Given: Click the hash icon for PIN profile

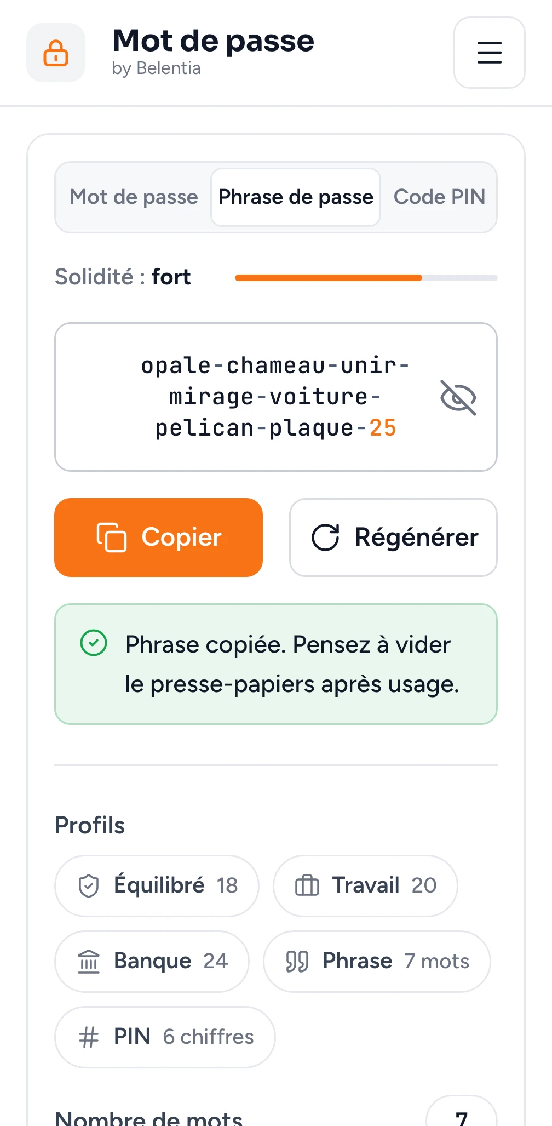Looking at the screenshot, I should (x=89, y=1037).
